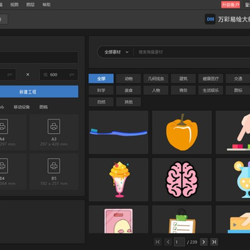Screen dimensions: 250x250
Task: Filter assets by 图标 category
Action: 238,90
